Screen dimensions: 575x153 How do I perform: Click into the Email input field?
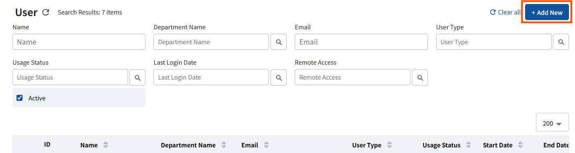(361, 42)
